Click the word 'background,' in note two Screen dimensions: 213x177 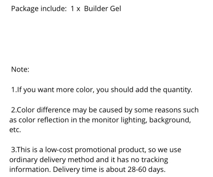point(170,120)
